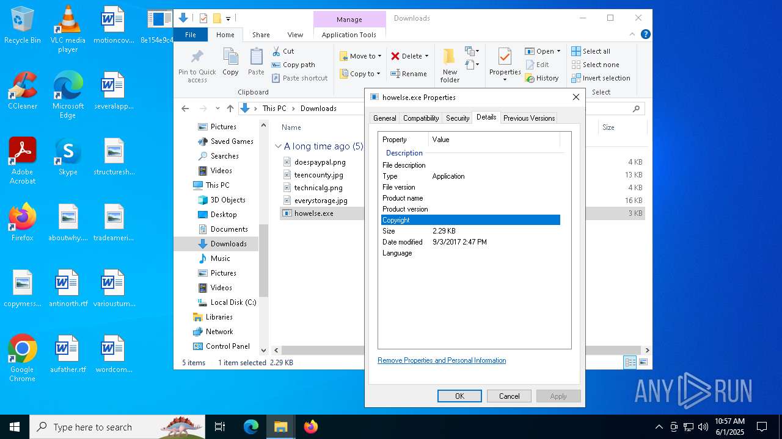This screenshot has width=782, height=439.
Task: Open the File menu tab
Action: (191, 35)
